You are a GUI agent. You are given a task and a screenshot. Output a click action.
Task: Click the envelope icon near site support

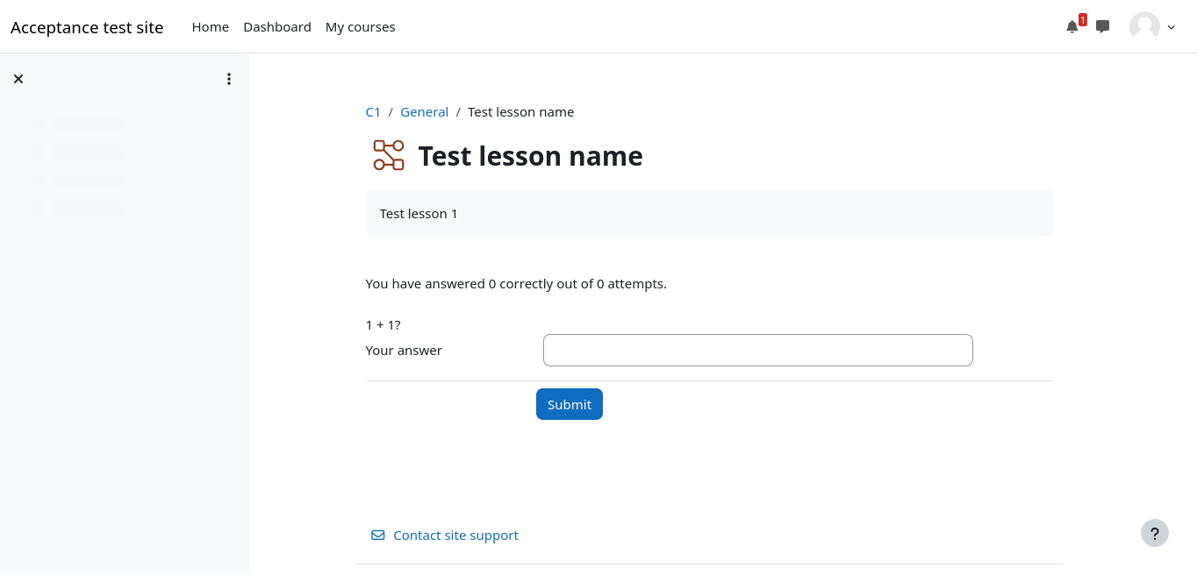click(x=378, y=535)
